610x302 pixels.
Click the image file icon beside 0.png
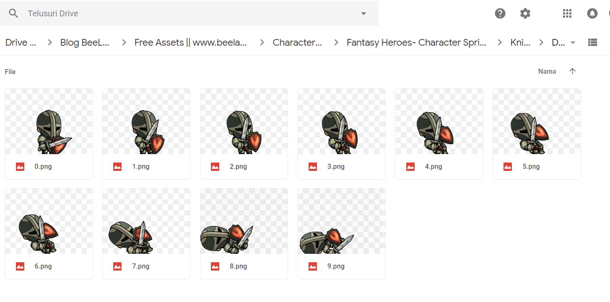point(20,167)
